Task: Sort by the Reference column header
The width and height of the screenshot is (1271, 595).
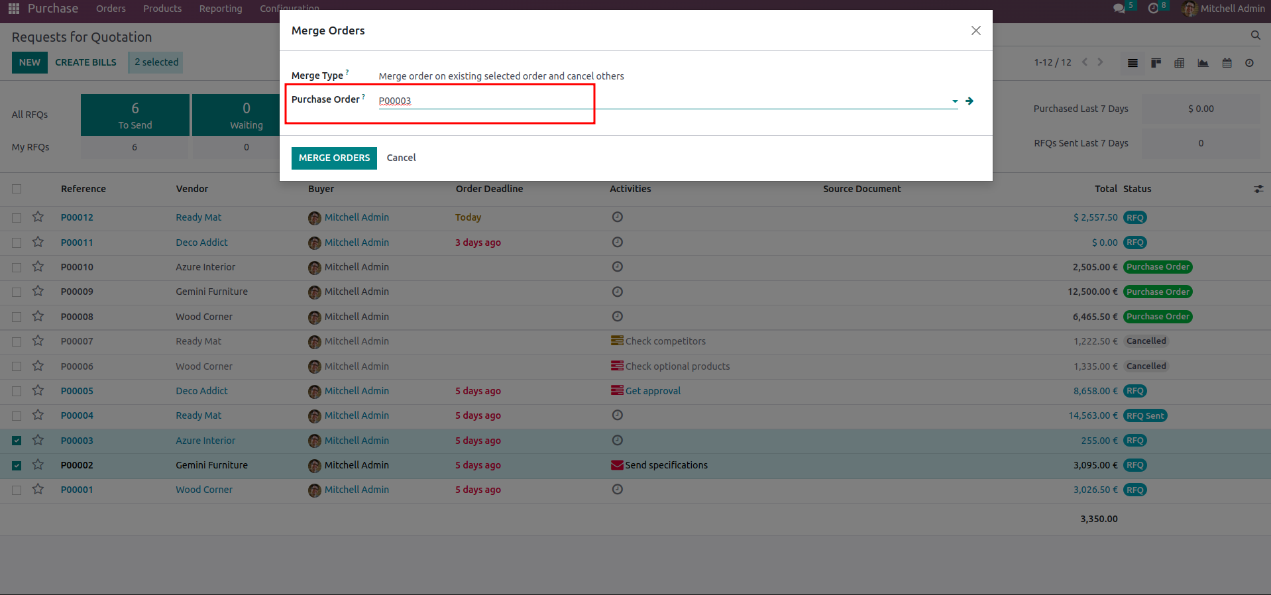Action: (83, 189)
